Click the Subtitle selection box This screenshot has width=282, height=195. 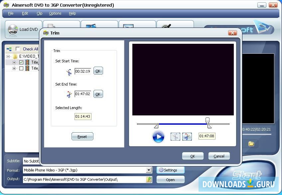point(32,161)
